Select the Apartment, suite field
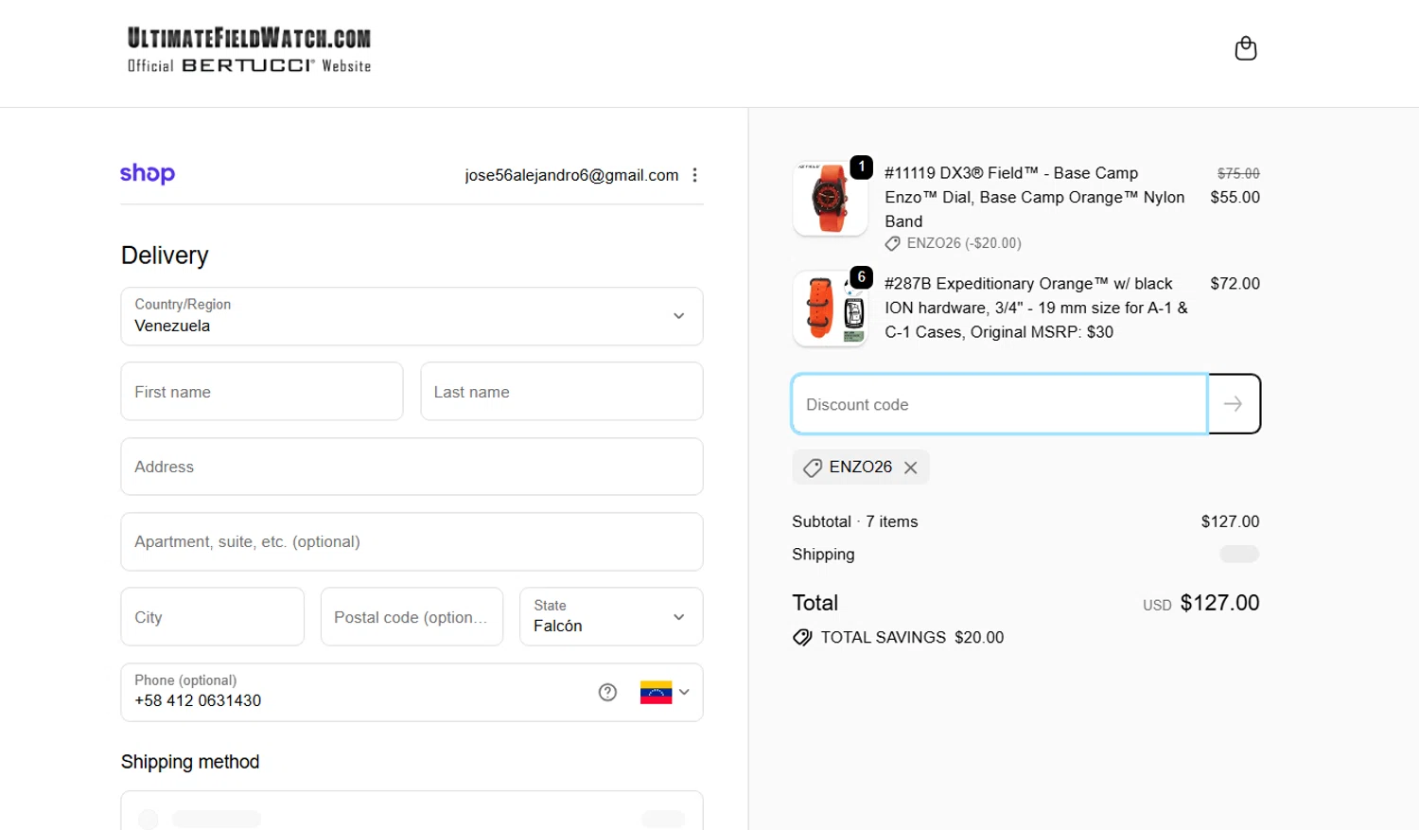The image size is (1419, 830). (x=412, y=541)
